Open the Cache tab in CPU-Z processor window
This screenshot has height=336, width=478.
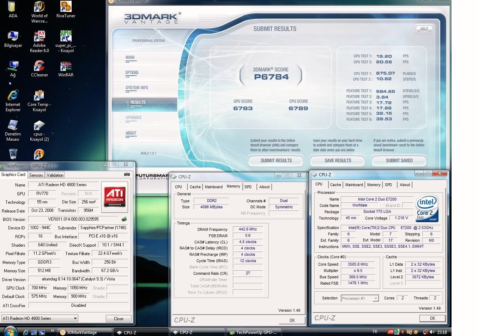[x=335, y=185]
